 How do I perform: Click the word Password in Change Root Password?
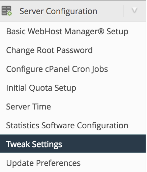click(x=75, y=50)
